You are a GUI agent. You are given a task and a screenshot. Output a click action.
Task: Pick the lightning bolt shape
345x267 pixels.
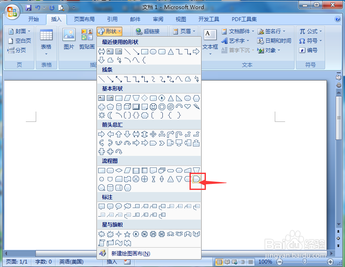pos(196,107)
